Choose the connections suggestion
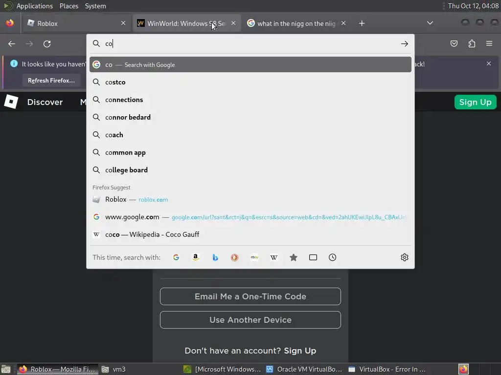 click(x=250, y=100)
